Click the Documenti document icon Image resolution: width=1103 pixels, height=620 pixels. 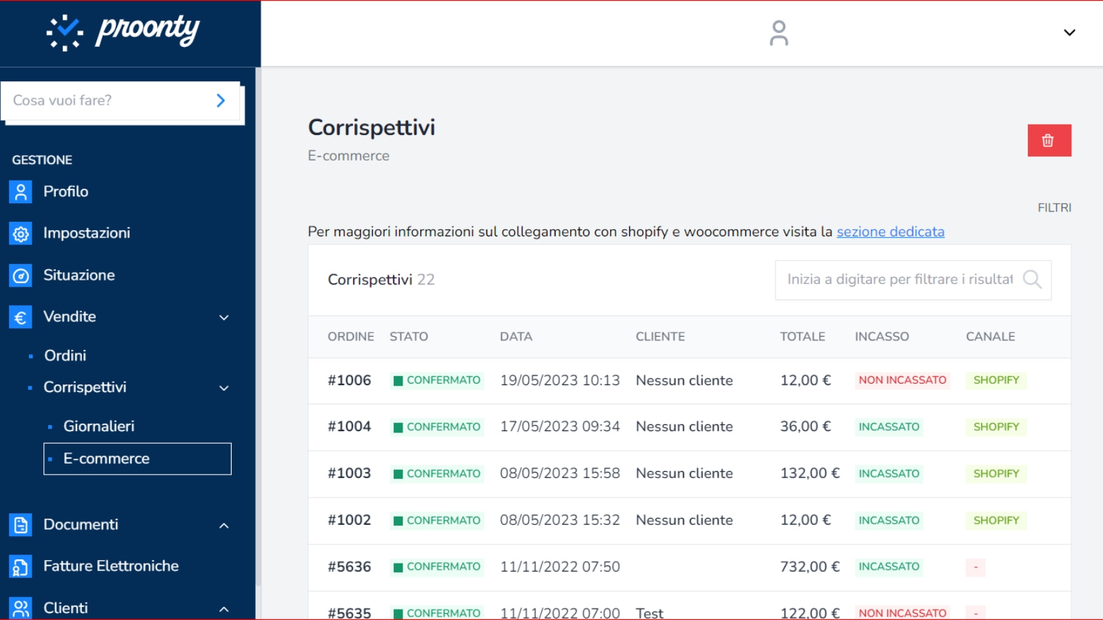21,525
